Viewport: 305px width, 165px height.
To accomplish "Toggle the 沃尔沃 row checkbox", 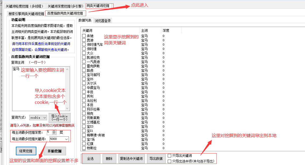I will [x=84, y=83].
